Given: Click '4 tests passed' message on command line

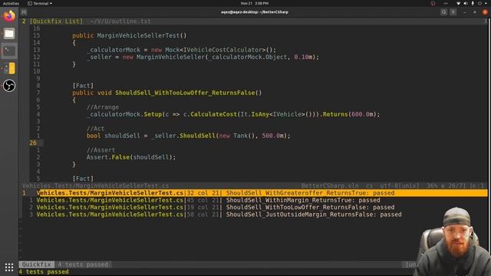Looking at the screenshot, I should pyautogui.click(x=44, y=271).
